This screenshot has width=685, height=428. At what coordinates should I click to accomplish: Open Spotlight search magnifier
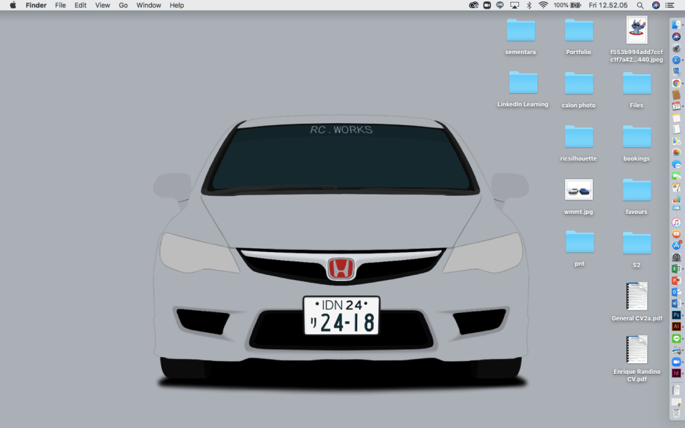tap(641, 5)
